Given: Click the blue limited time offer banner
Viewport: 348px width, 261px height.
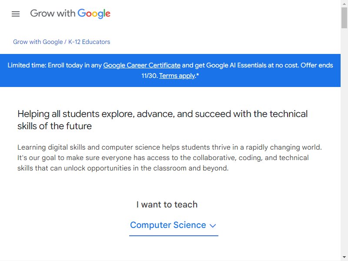Looking at the screenshot, I should coord(170,70).
